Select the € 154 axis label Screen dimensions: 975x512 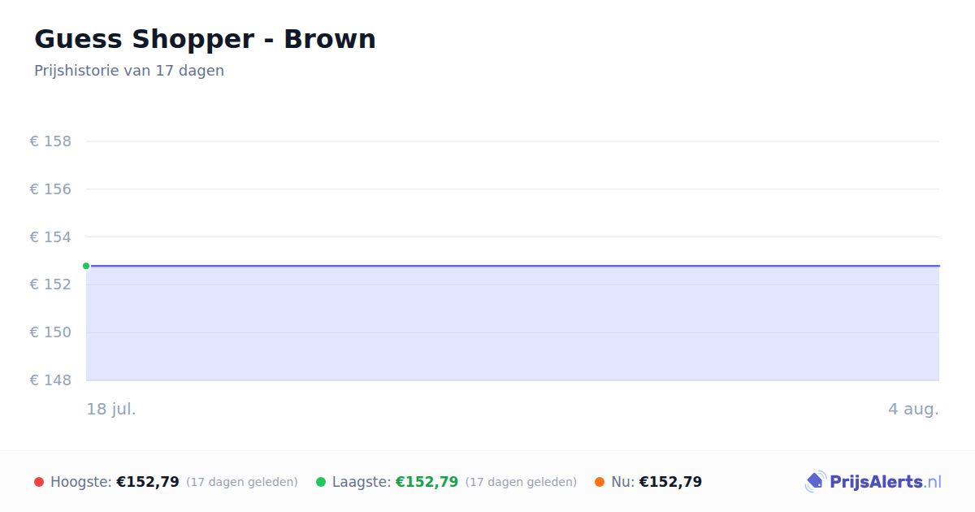point(50,237)
